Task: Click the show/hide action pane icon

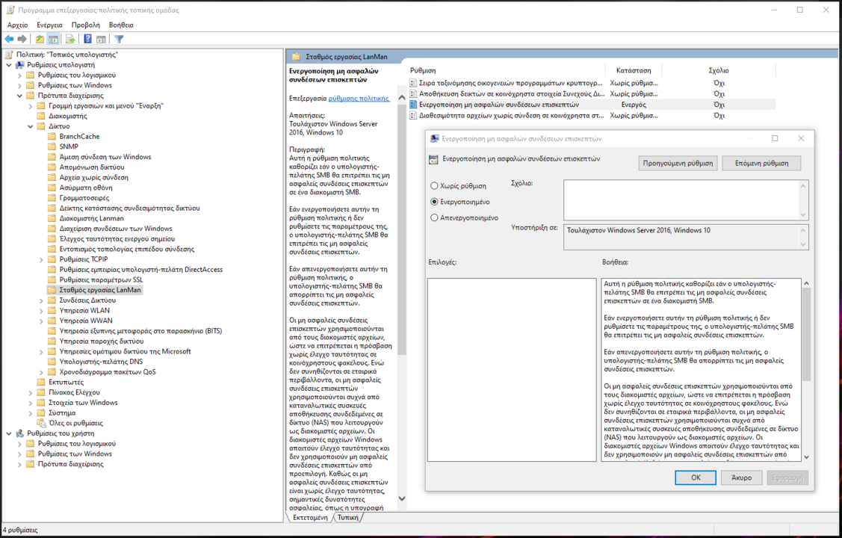Action: [x=101, y=39]
